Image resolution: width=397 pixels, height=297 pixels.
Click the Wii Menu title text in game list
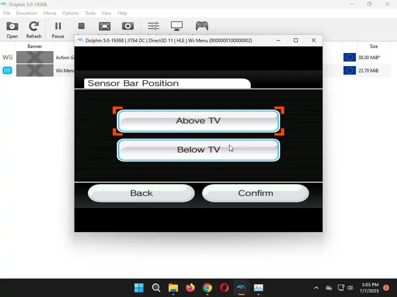click(65, 71)
